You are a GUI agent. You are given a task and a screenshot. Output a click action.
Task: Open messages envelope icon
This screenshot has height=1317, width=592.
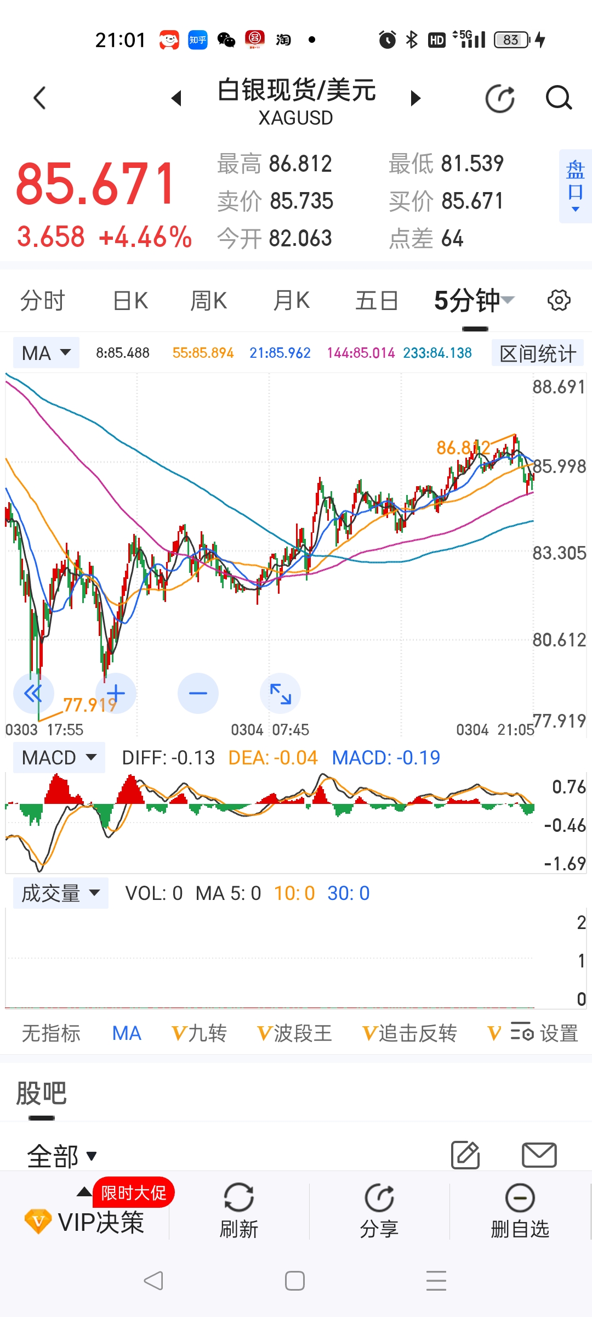[x=539, y=1155]
